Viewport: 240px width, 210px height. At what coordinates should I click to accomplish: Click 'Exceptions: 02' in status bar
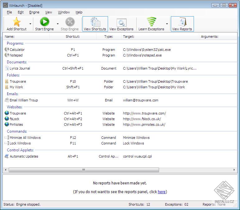pyautogui.click(x=176, y=204)
